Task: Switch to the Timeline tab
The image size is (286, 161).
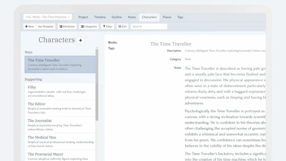Action: [100, 17]
